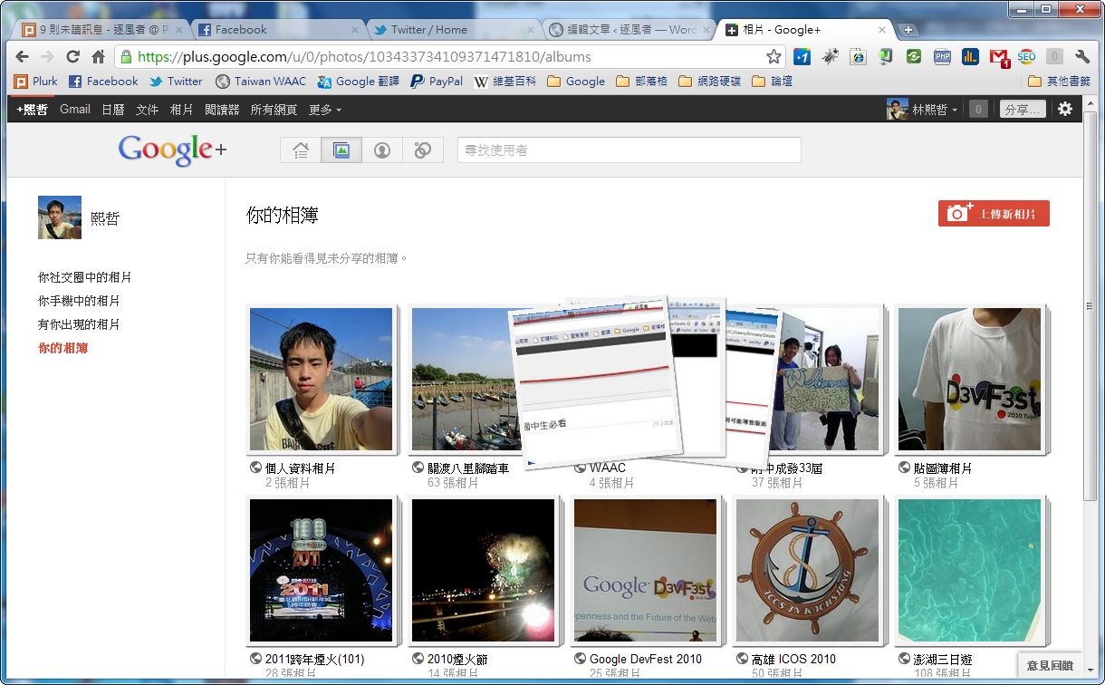Click the SEO extension icon
The width and height of the screenshot is (1105, 685).
[1026, 56]
